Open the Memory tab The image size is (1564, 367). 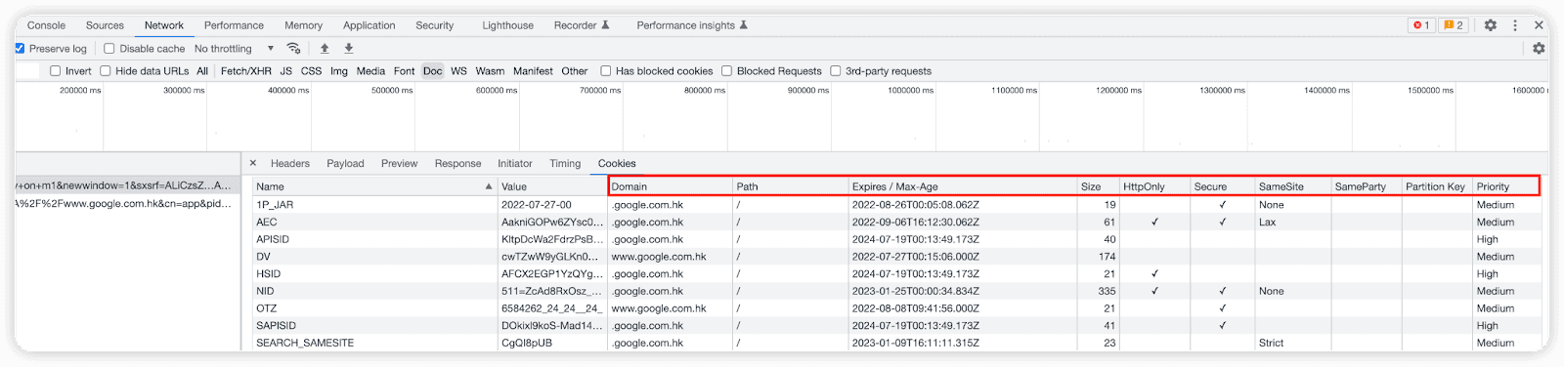[x=303, y=25]
